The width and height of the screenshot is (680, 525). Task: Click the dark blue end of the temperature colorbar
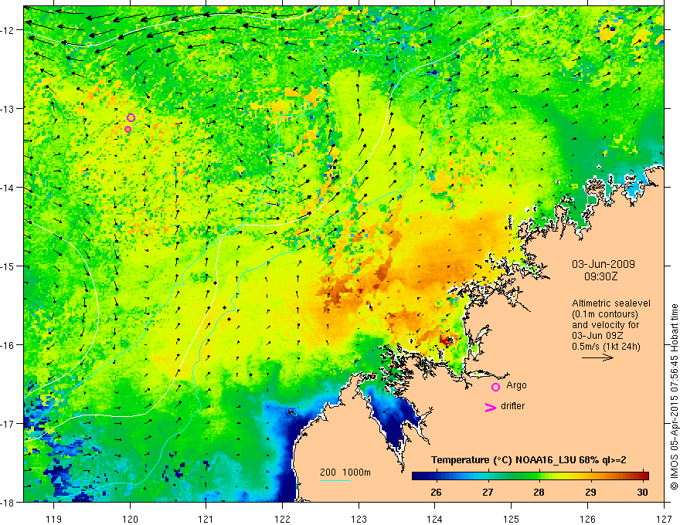pyautogui.click(x=419, y=476)
